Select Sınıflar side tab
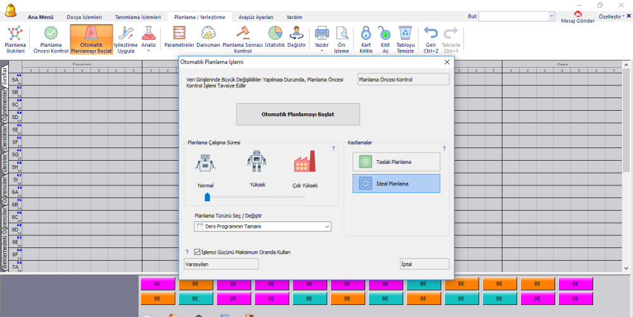Viewport: 633px width, 317px height. tap(4, 76)
